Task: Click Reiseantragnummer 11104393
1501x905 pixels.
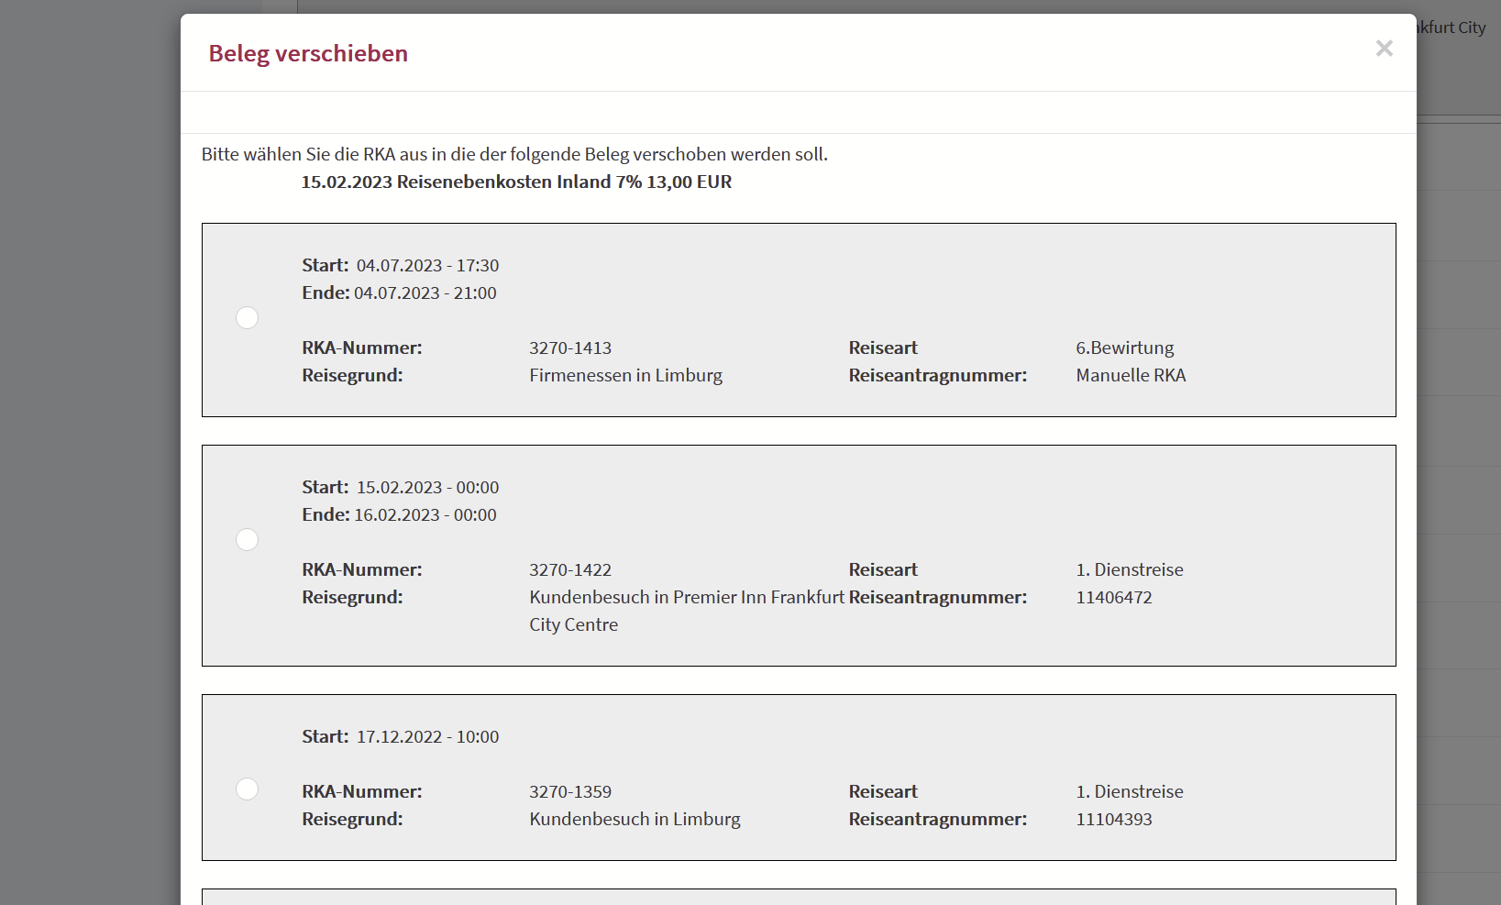Action: 1114,820
